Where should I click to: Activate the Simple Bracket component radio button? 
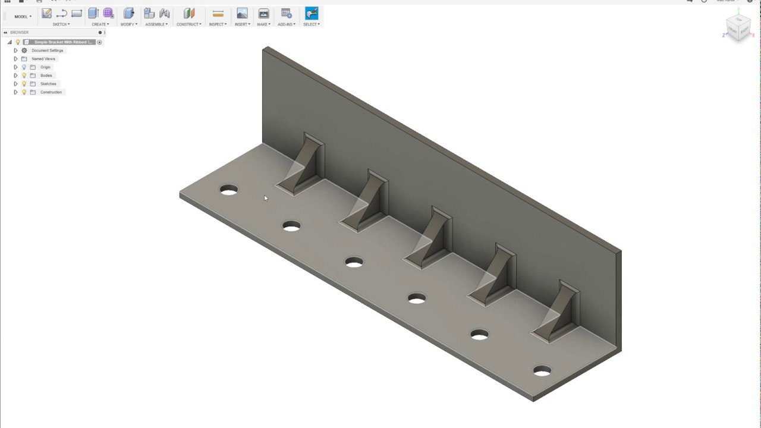coord(99,42)
